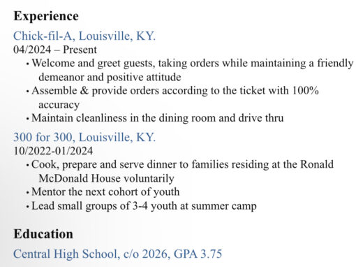Click the McDonald House voluntarily line

[x=106, y=178]
